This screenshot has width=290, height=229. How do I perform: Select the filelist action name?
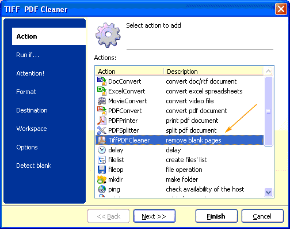pyautogui.click(x=116, y=160)
